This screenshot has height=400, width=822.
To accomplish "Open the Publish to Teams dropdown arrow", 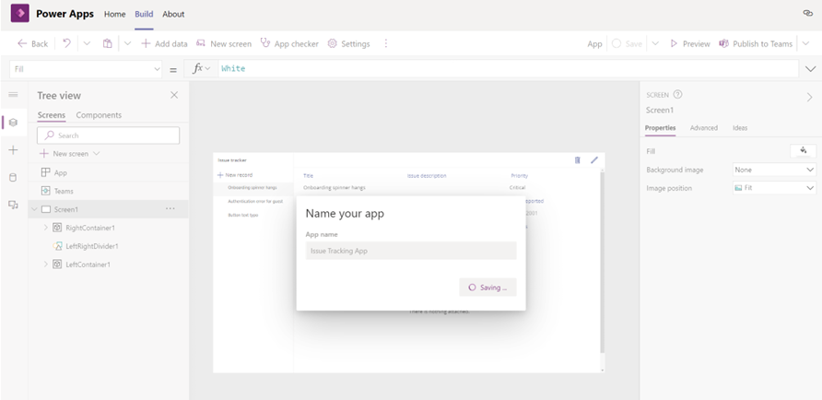I will pos(805,43).
